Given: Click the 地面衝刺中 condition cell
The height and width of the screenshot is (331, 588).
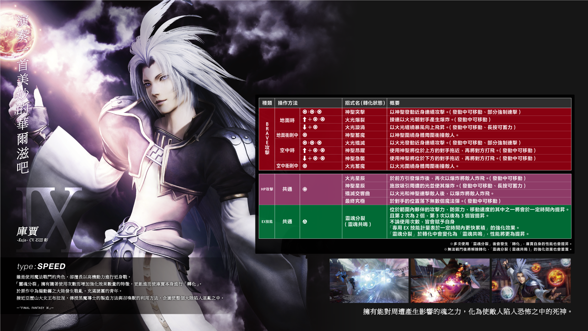Looking at the screenshot, I should [x=287, y=135].
